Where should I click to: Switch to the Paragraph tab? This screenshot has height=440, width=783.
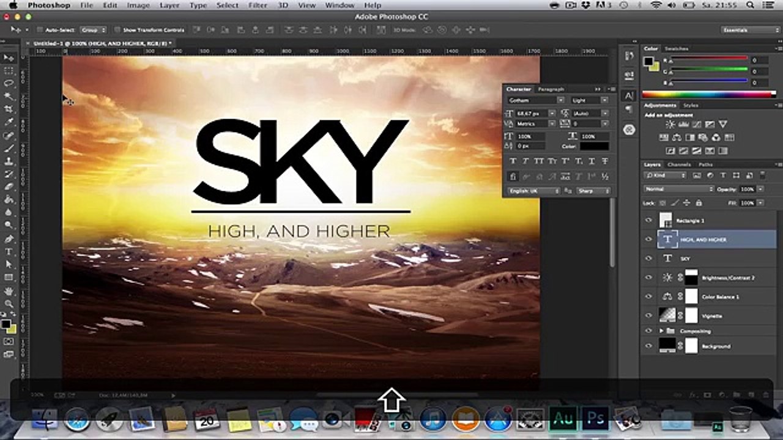[x=551, y=89]
